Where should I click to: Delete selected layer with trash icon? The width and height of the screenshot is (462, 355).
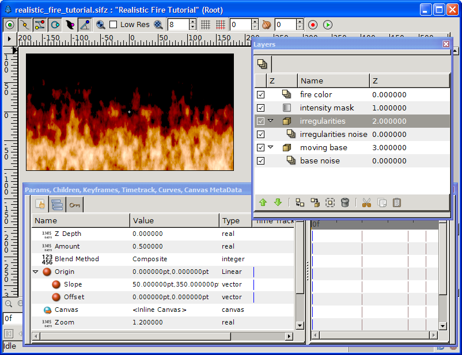tap(344, 203)
